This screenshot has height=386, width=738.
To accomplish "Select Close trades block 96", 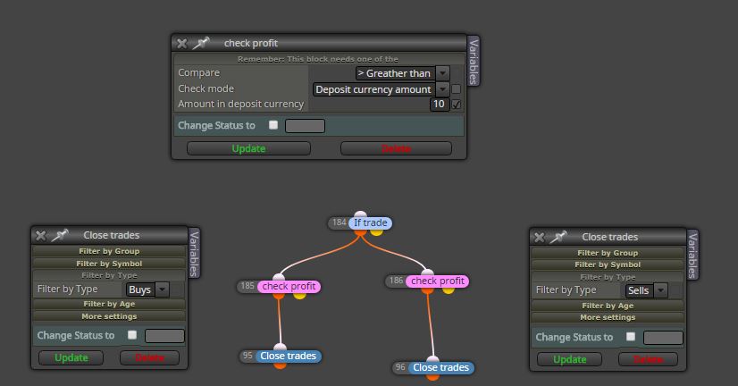I will pos(440,367).
